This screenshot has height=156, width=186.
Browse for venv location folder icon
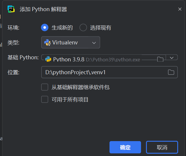[x=171, y=72]
